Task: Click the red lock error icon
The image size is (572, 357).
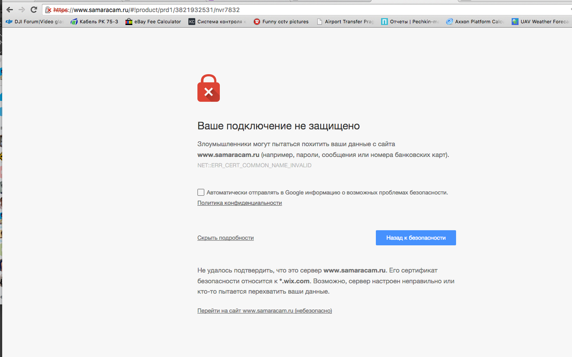Action: pyautogui.click(x=209, y=88)
